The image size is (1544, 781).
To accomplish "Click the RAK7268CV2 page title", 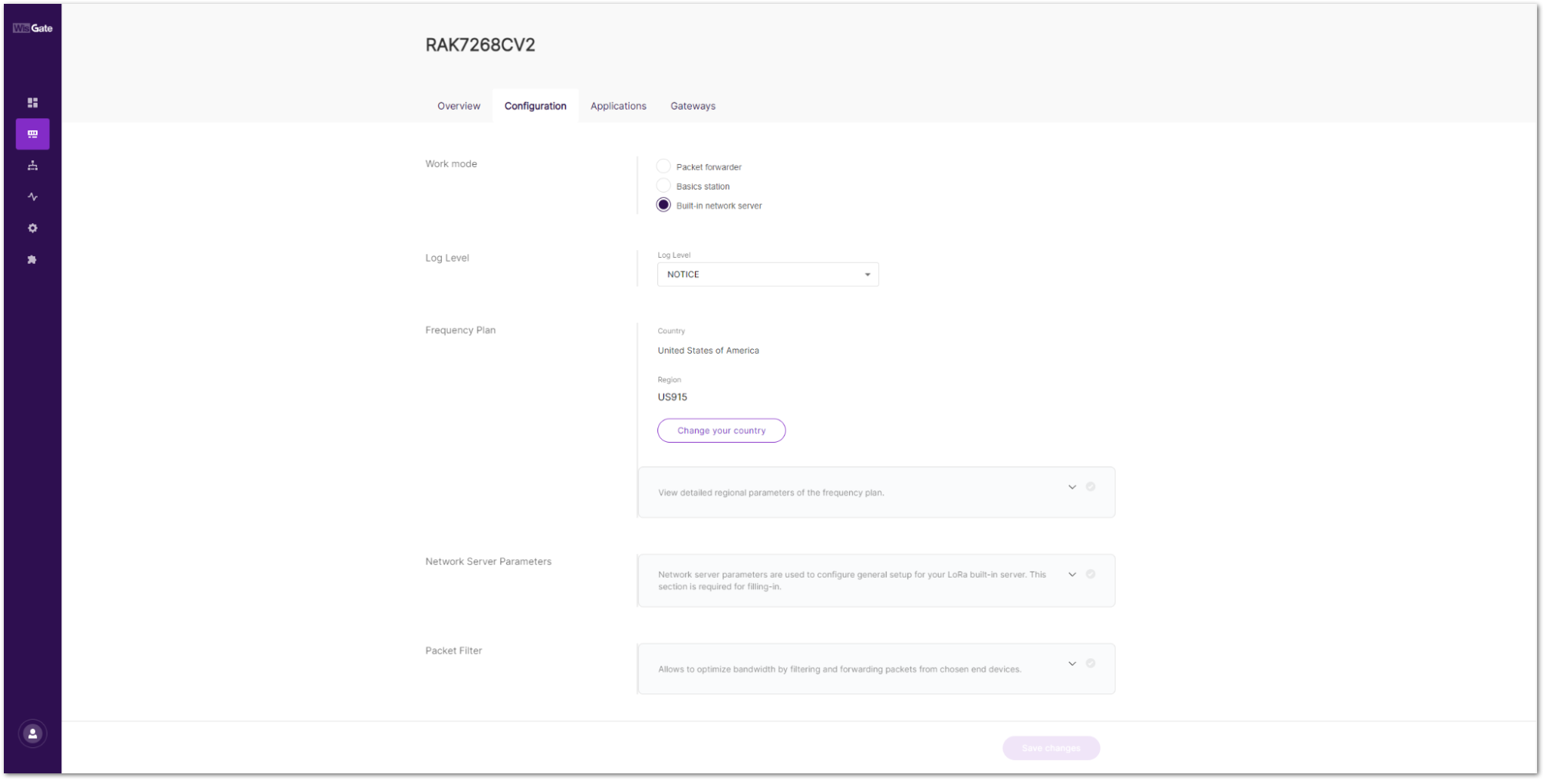I will (x=480, y=45).
